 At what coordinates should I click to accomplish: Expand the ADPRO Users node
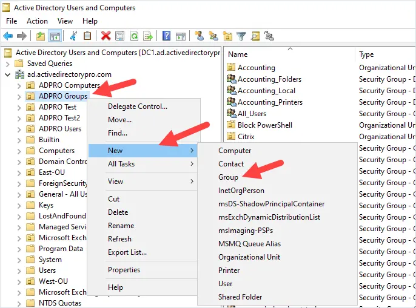tap(19, 129)
